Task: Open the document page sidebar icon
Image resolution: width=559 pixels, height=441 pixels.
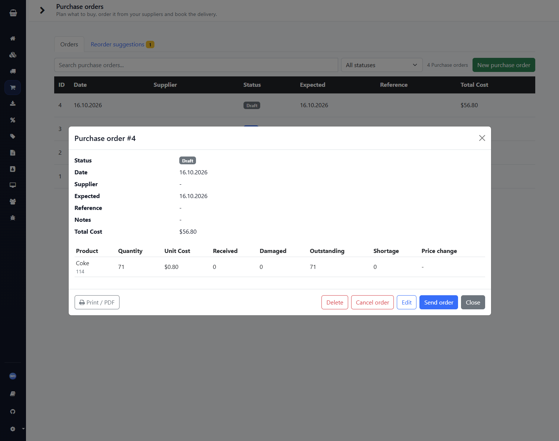Action: tap(13, 152)
